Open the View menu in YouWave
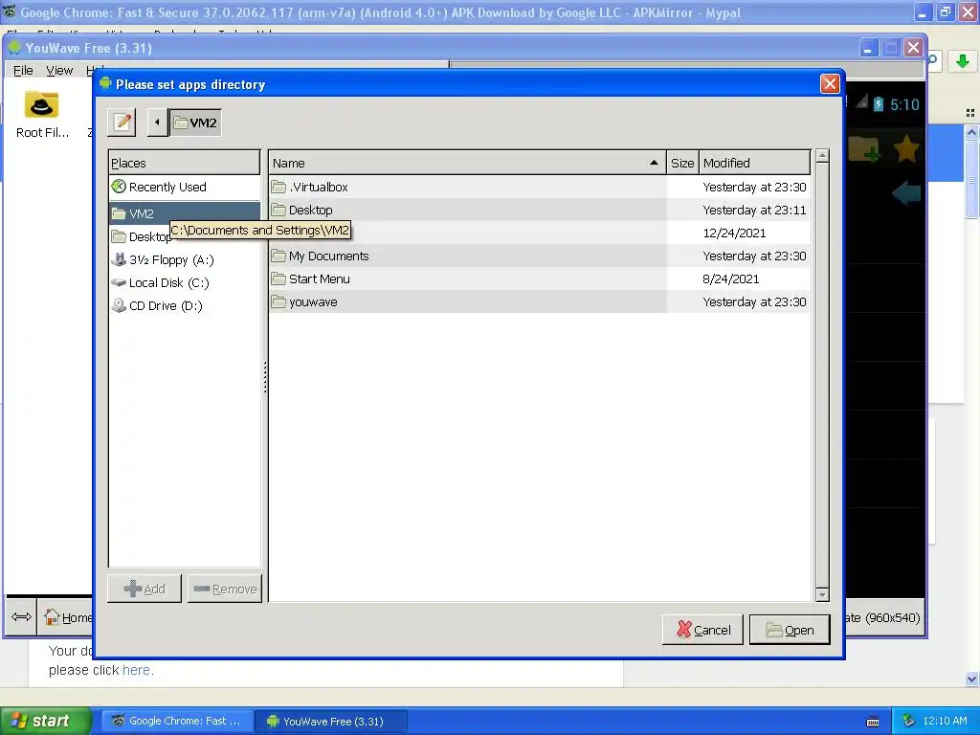The width and height of the screenshot is (980, 735). [x=59, y=71]
